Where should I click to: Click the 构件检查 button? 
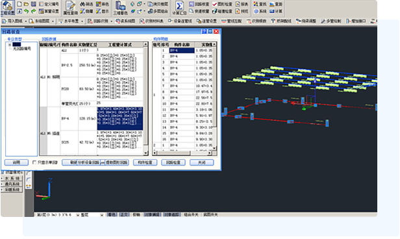point(145,162)
